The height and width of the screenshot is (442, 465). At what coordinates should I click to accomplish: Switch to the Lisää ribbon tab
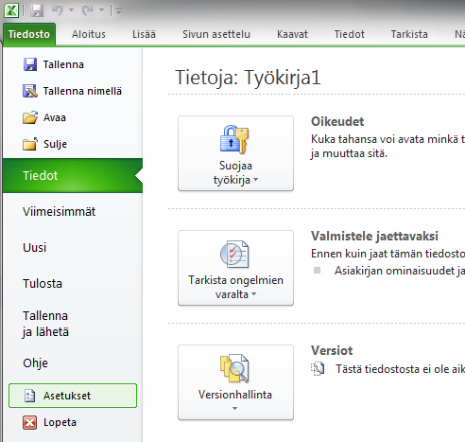point(144,34)
